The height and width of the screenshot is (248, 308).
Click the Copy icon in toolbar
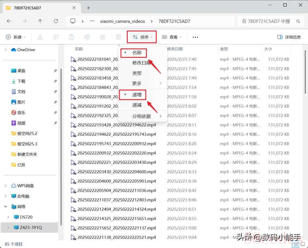(x=56, y=37)
